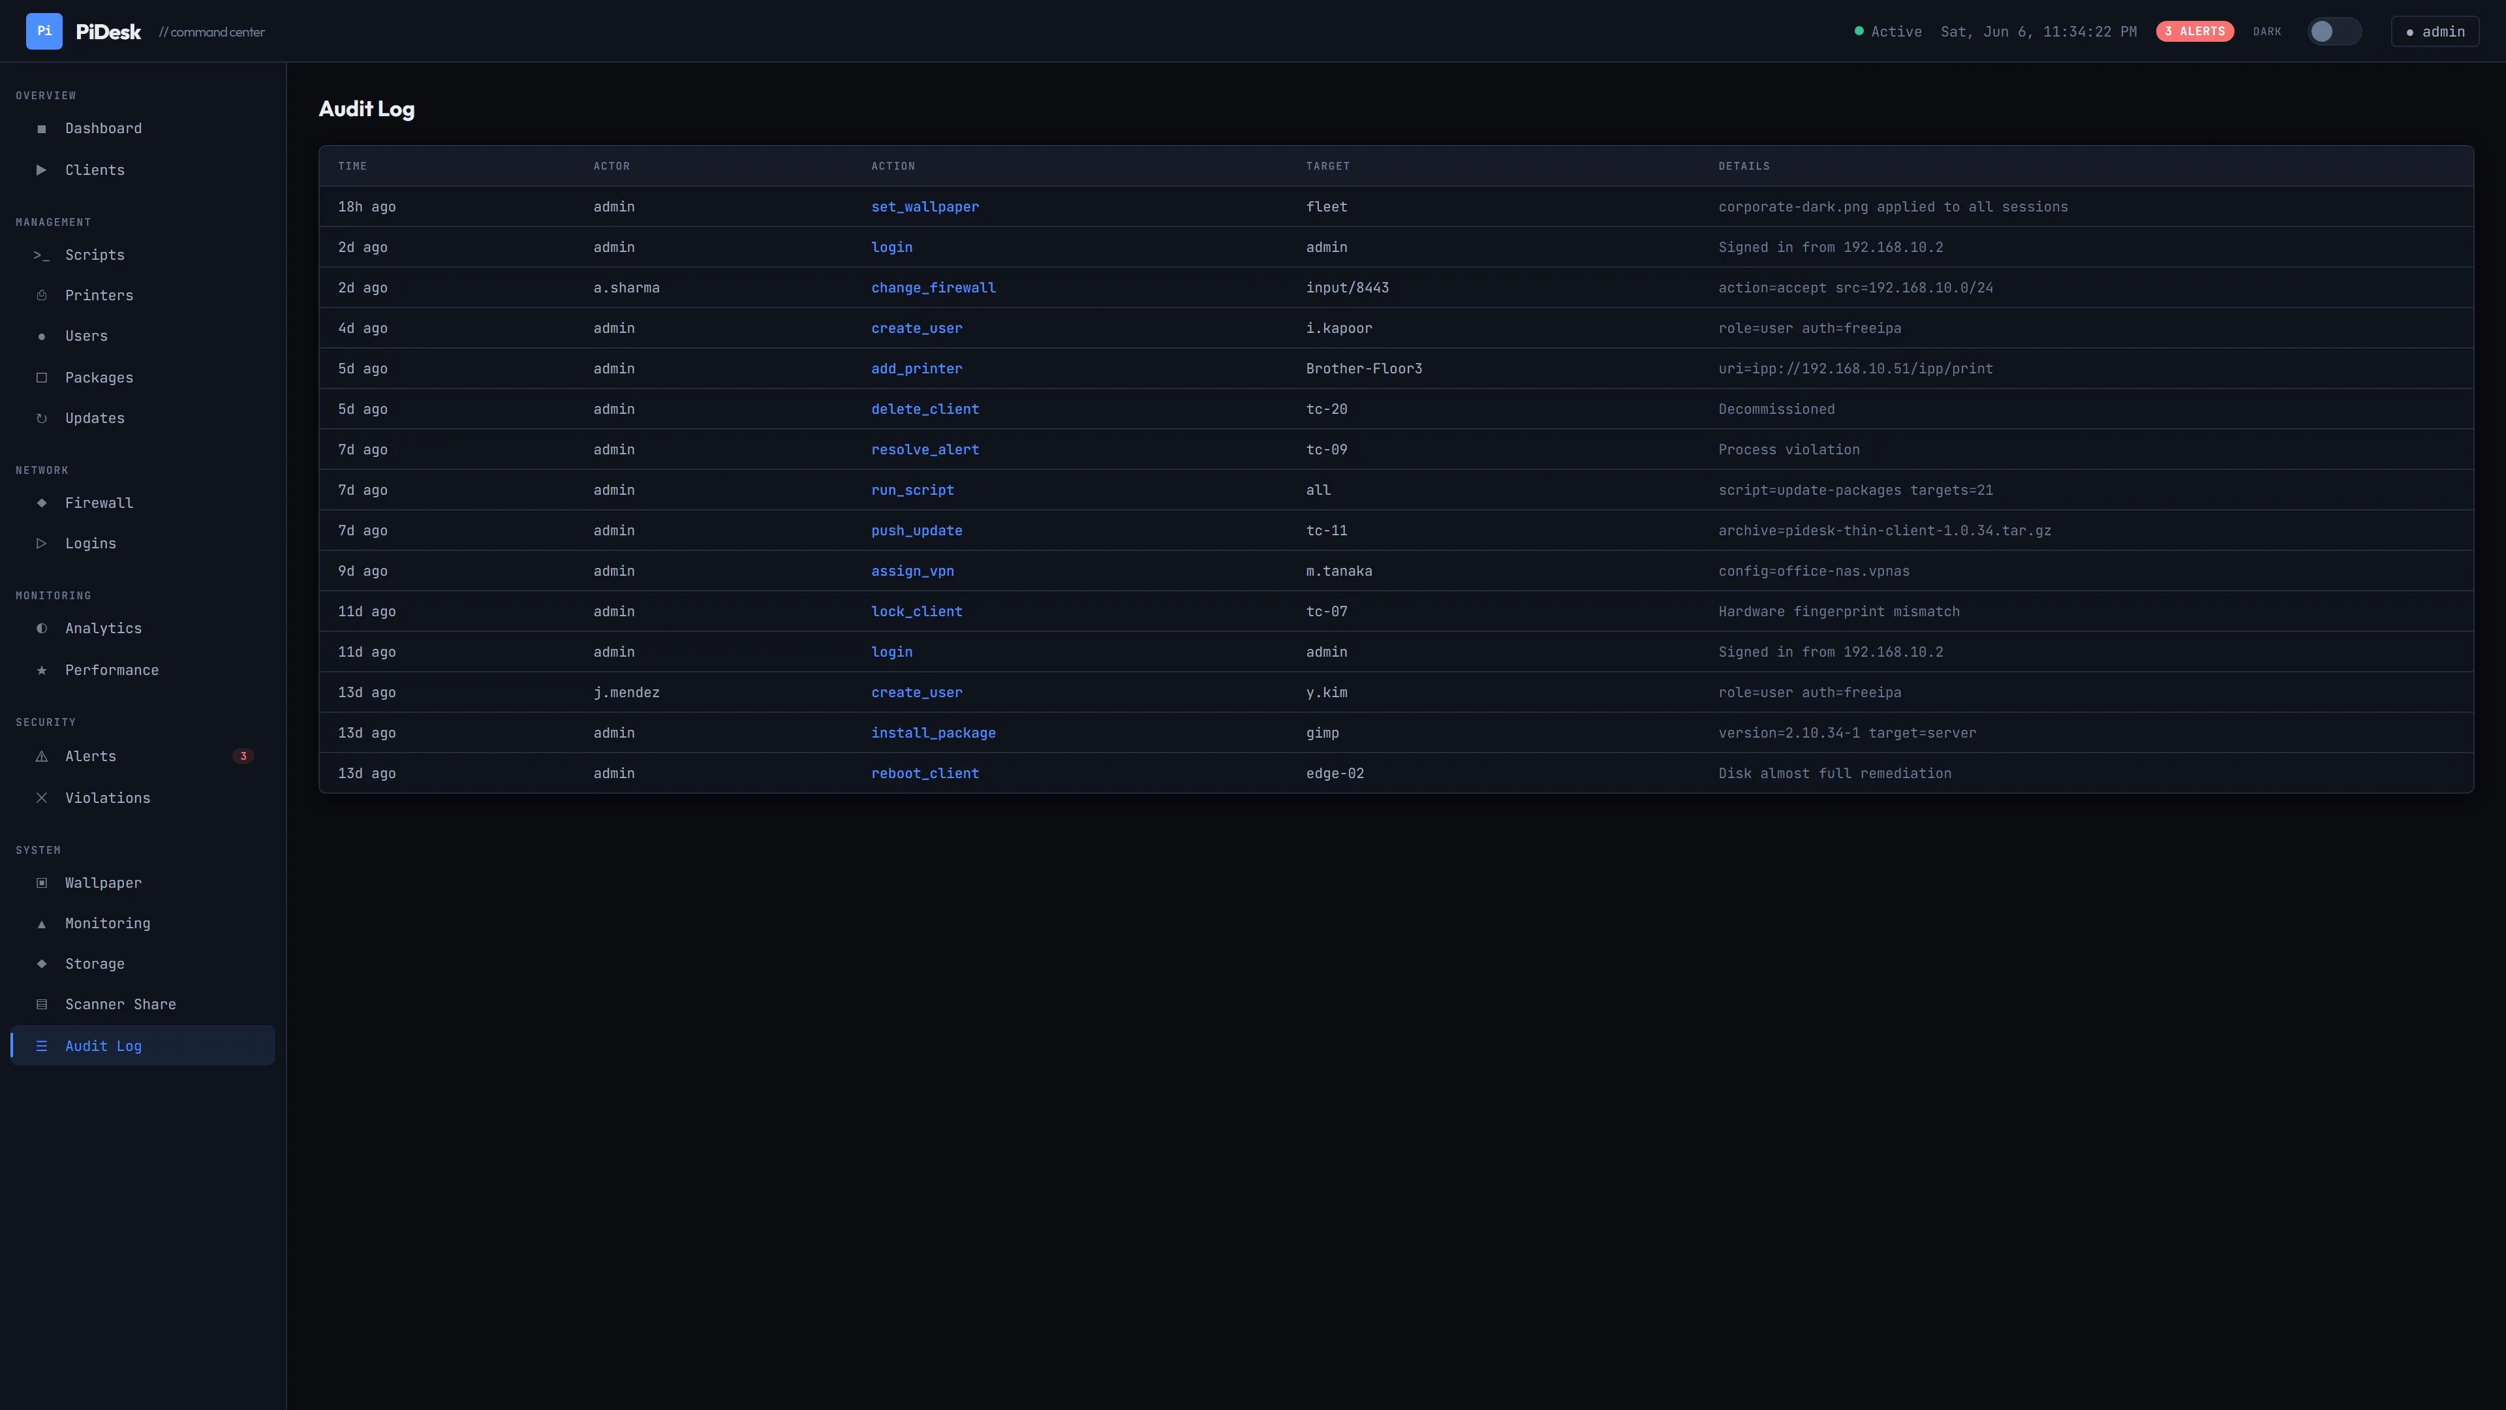Click the Monitoring triangle icon
This screenshot has width=2506, height=1410.
pos(41,924)
